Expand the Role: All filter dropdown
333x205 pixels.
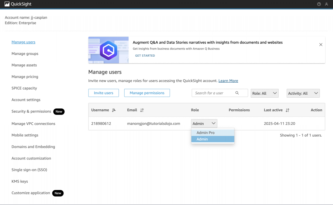coord(265,93)
